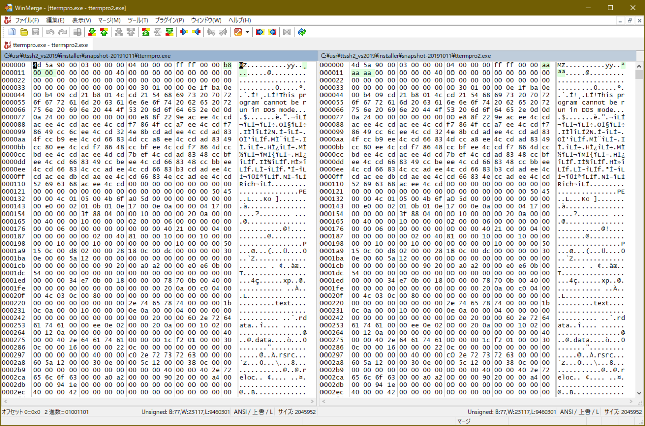Click the left status サイズ: 2045952

pos(297,412)
